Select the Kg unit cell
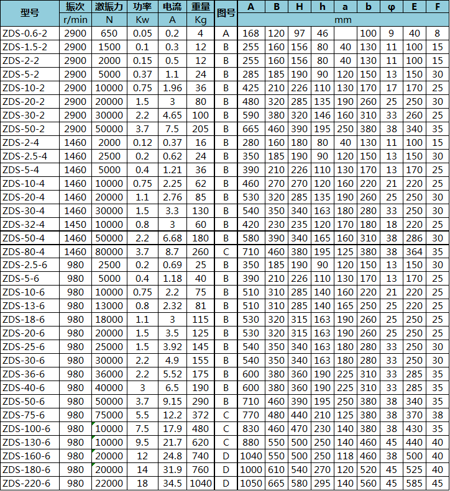 [200, 20]
